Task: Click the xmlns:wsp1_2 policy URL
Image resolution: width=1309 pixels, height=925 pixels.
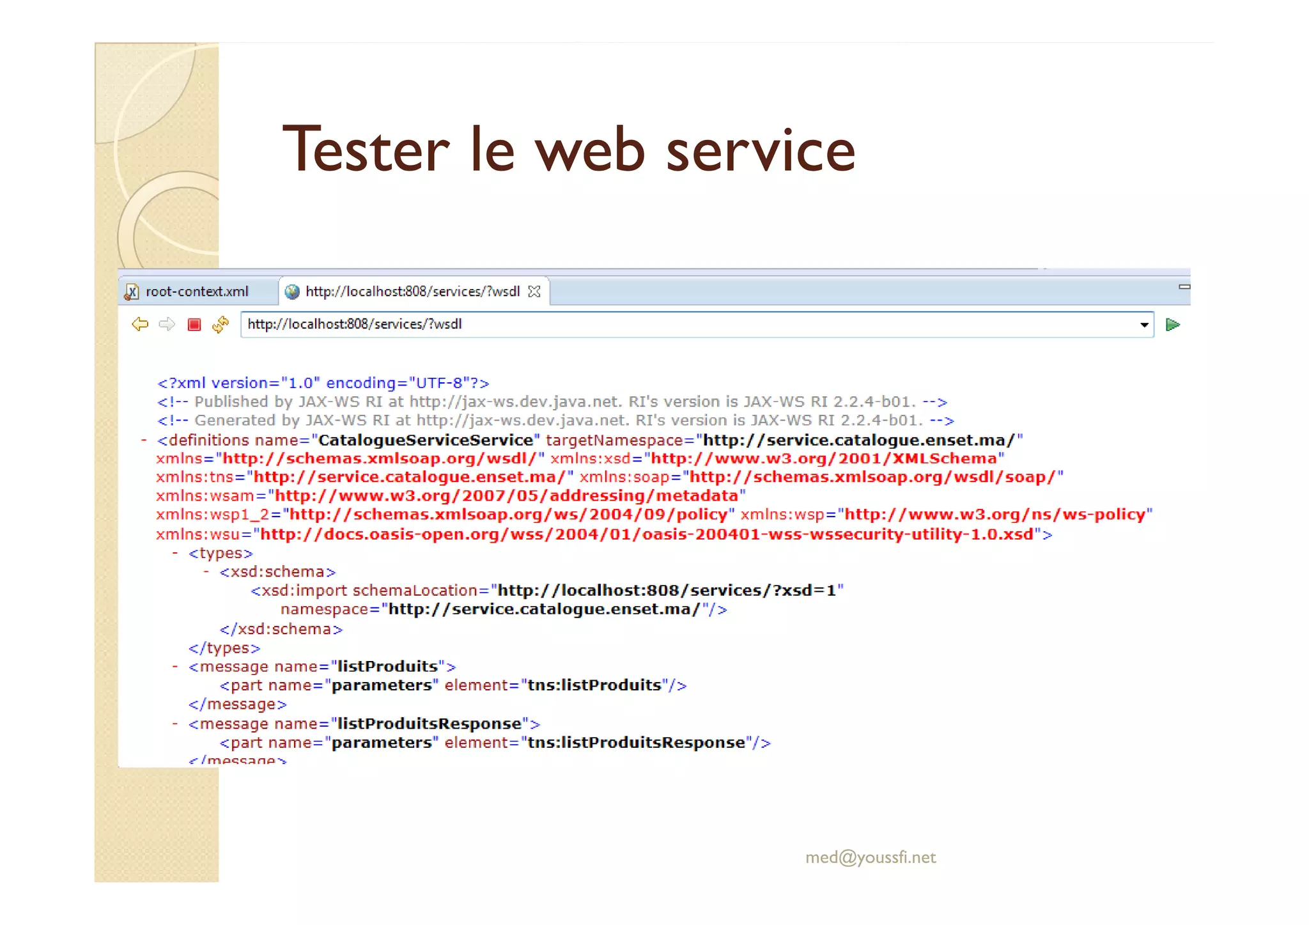Action: [x=509, y=515]
